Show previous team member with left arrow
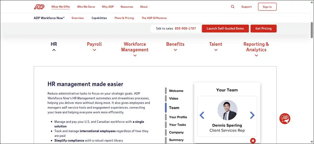314x144 pixels. 202,115
